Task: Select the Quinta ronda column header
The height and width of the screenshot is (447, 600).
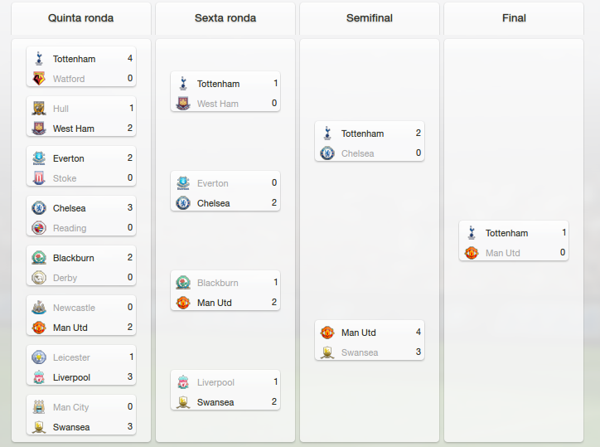Action: click(x=80, y=18)
